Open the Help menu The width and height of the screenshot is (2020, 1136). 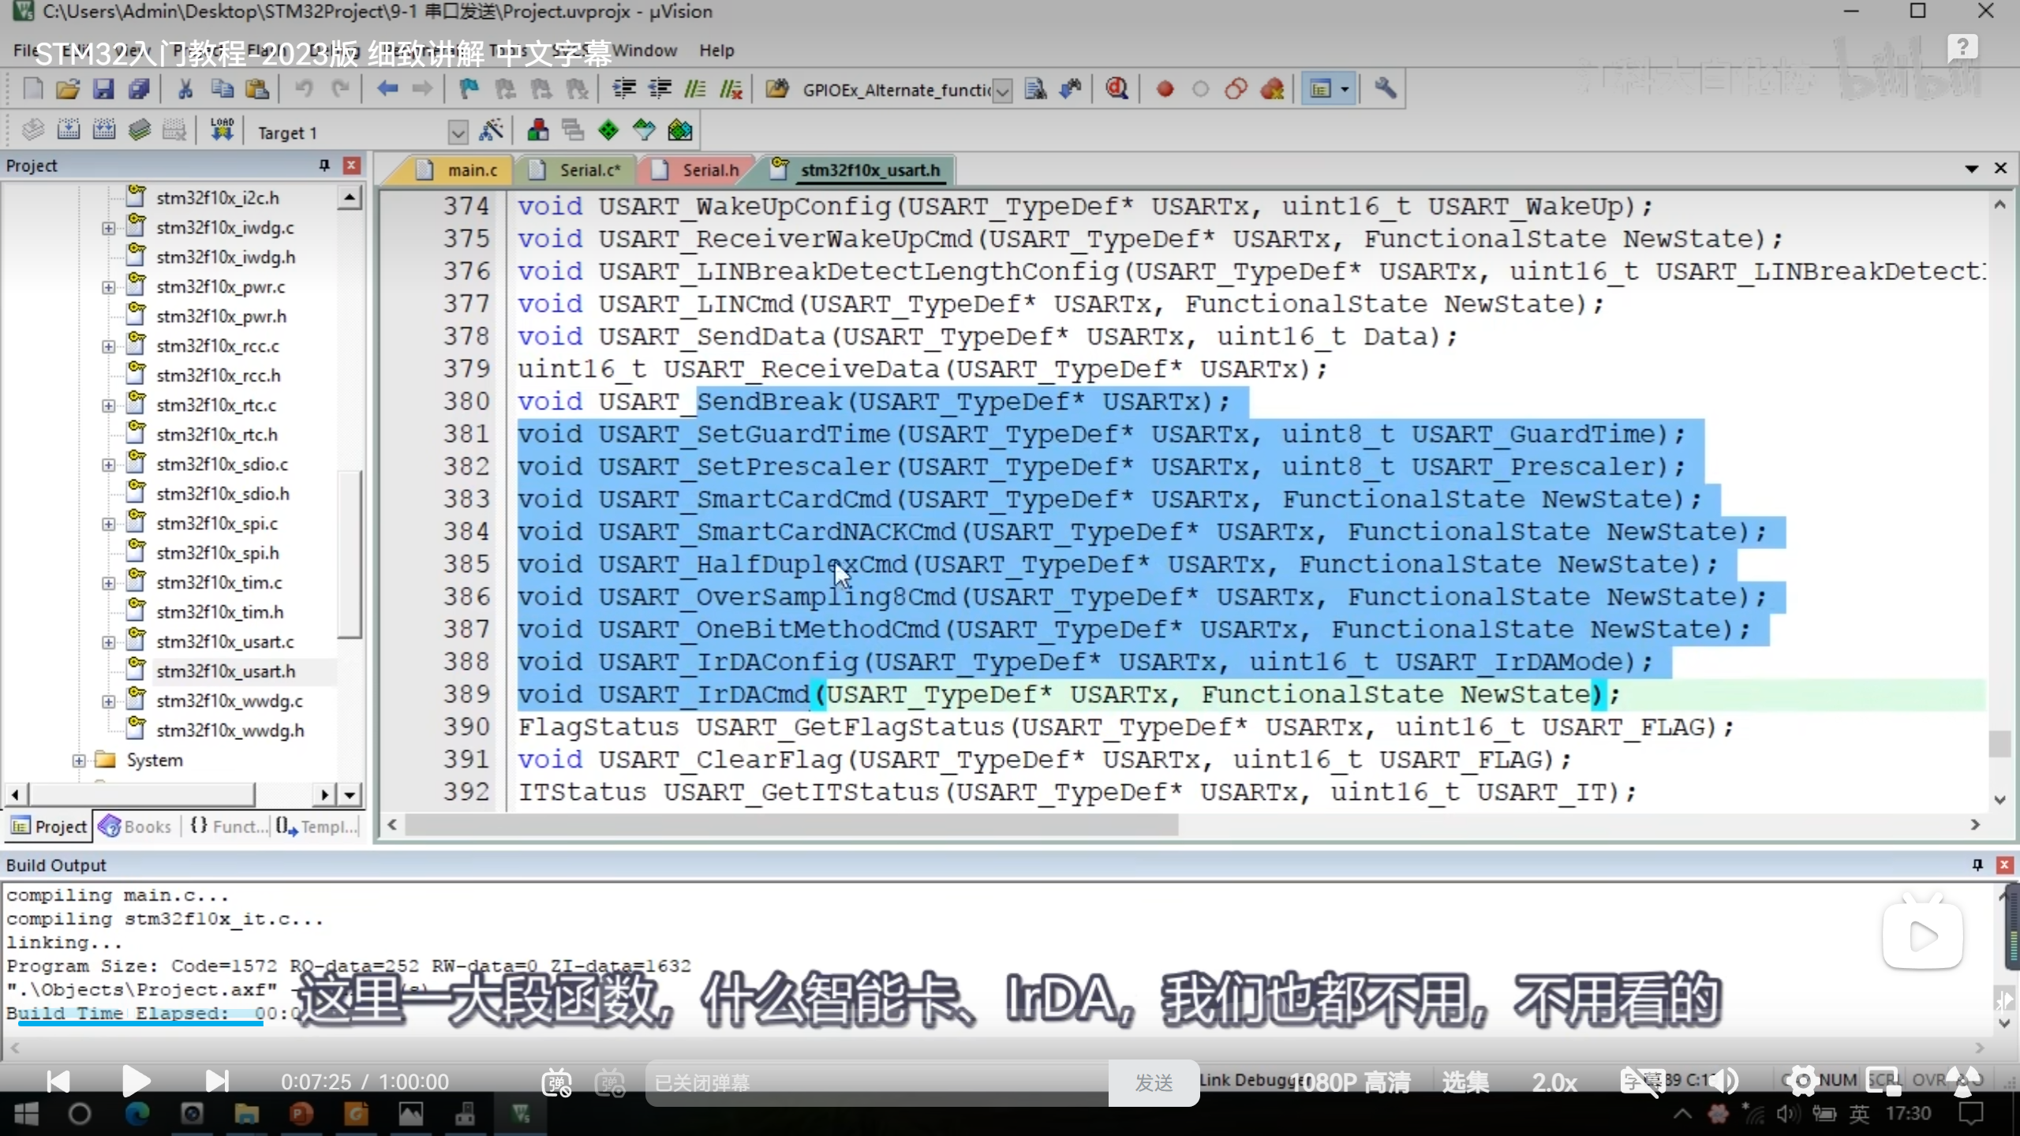pyautogui.click(x=716, y=50)
